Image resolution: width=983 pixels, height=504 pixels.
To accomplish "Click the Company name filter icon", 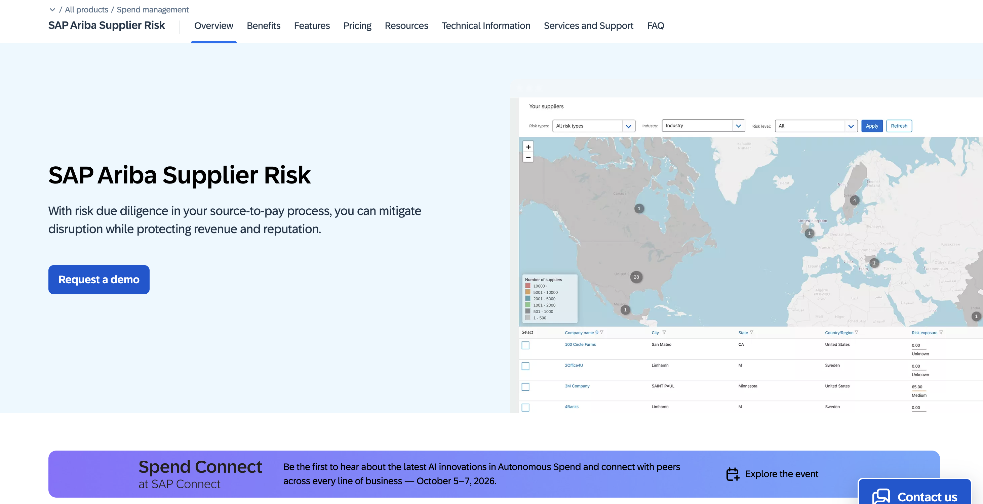I will (x=602, y=332).
